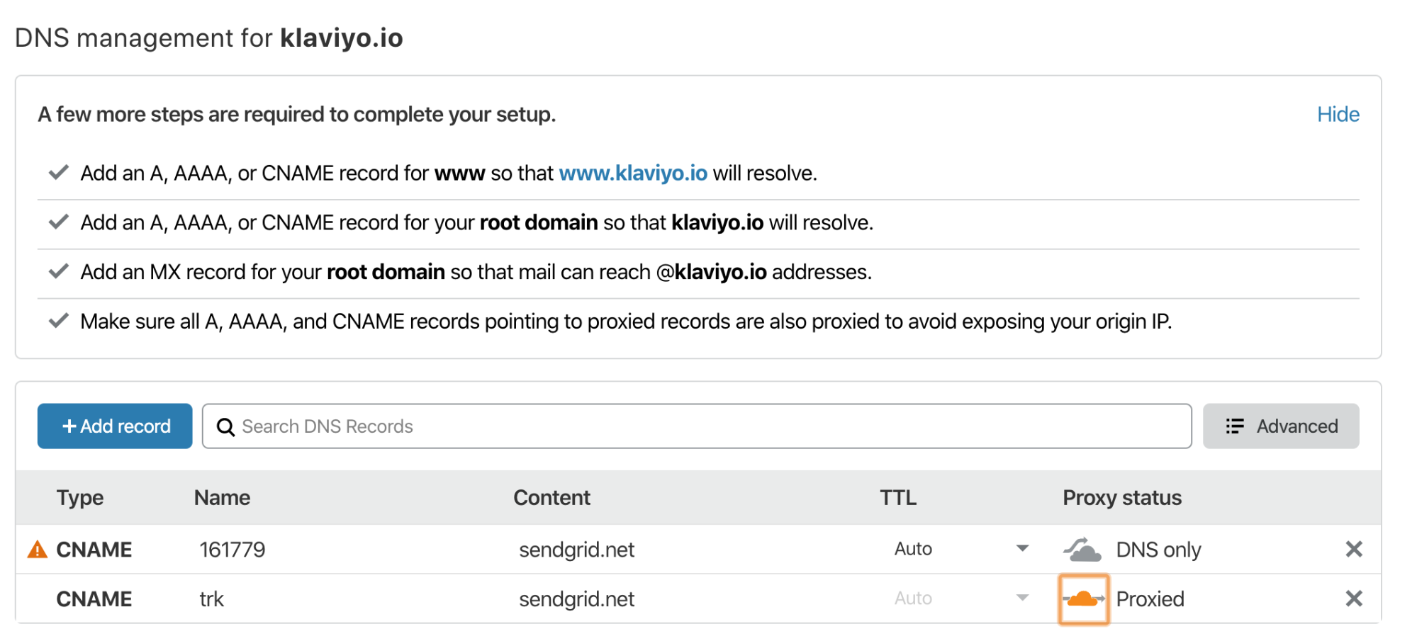Hide the setup steps panel
The width and height of the screenshot is (1417, 636).
[1338, 115]
